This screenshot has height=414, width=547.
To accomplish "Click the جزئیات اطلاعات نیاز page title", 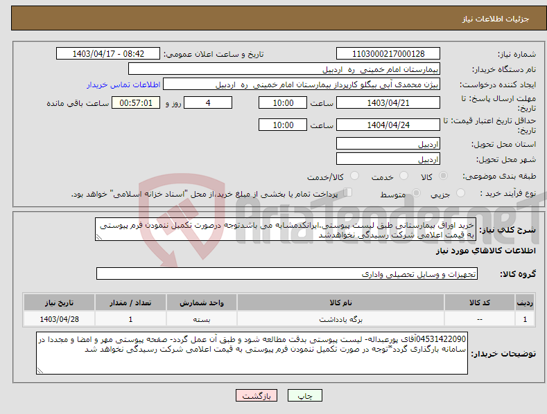I will 496,19.
